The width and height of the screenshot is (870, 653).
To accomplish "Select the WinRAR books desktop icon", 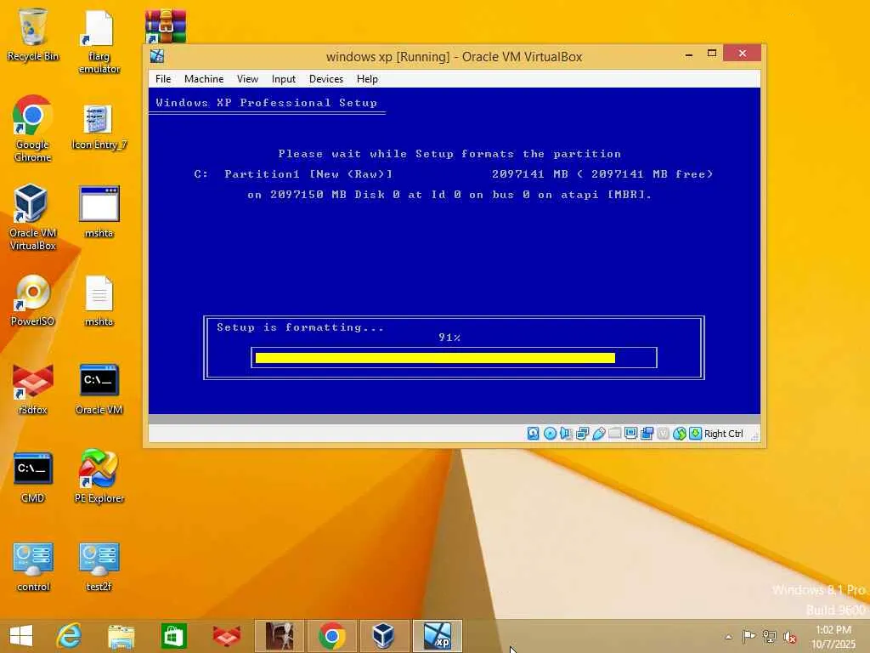I will [166, 26].
